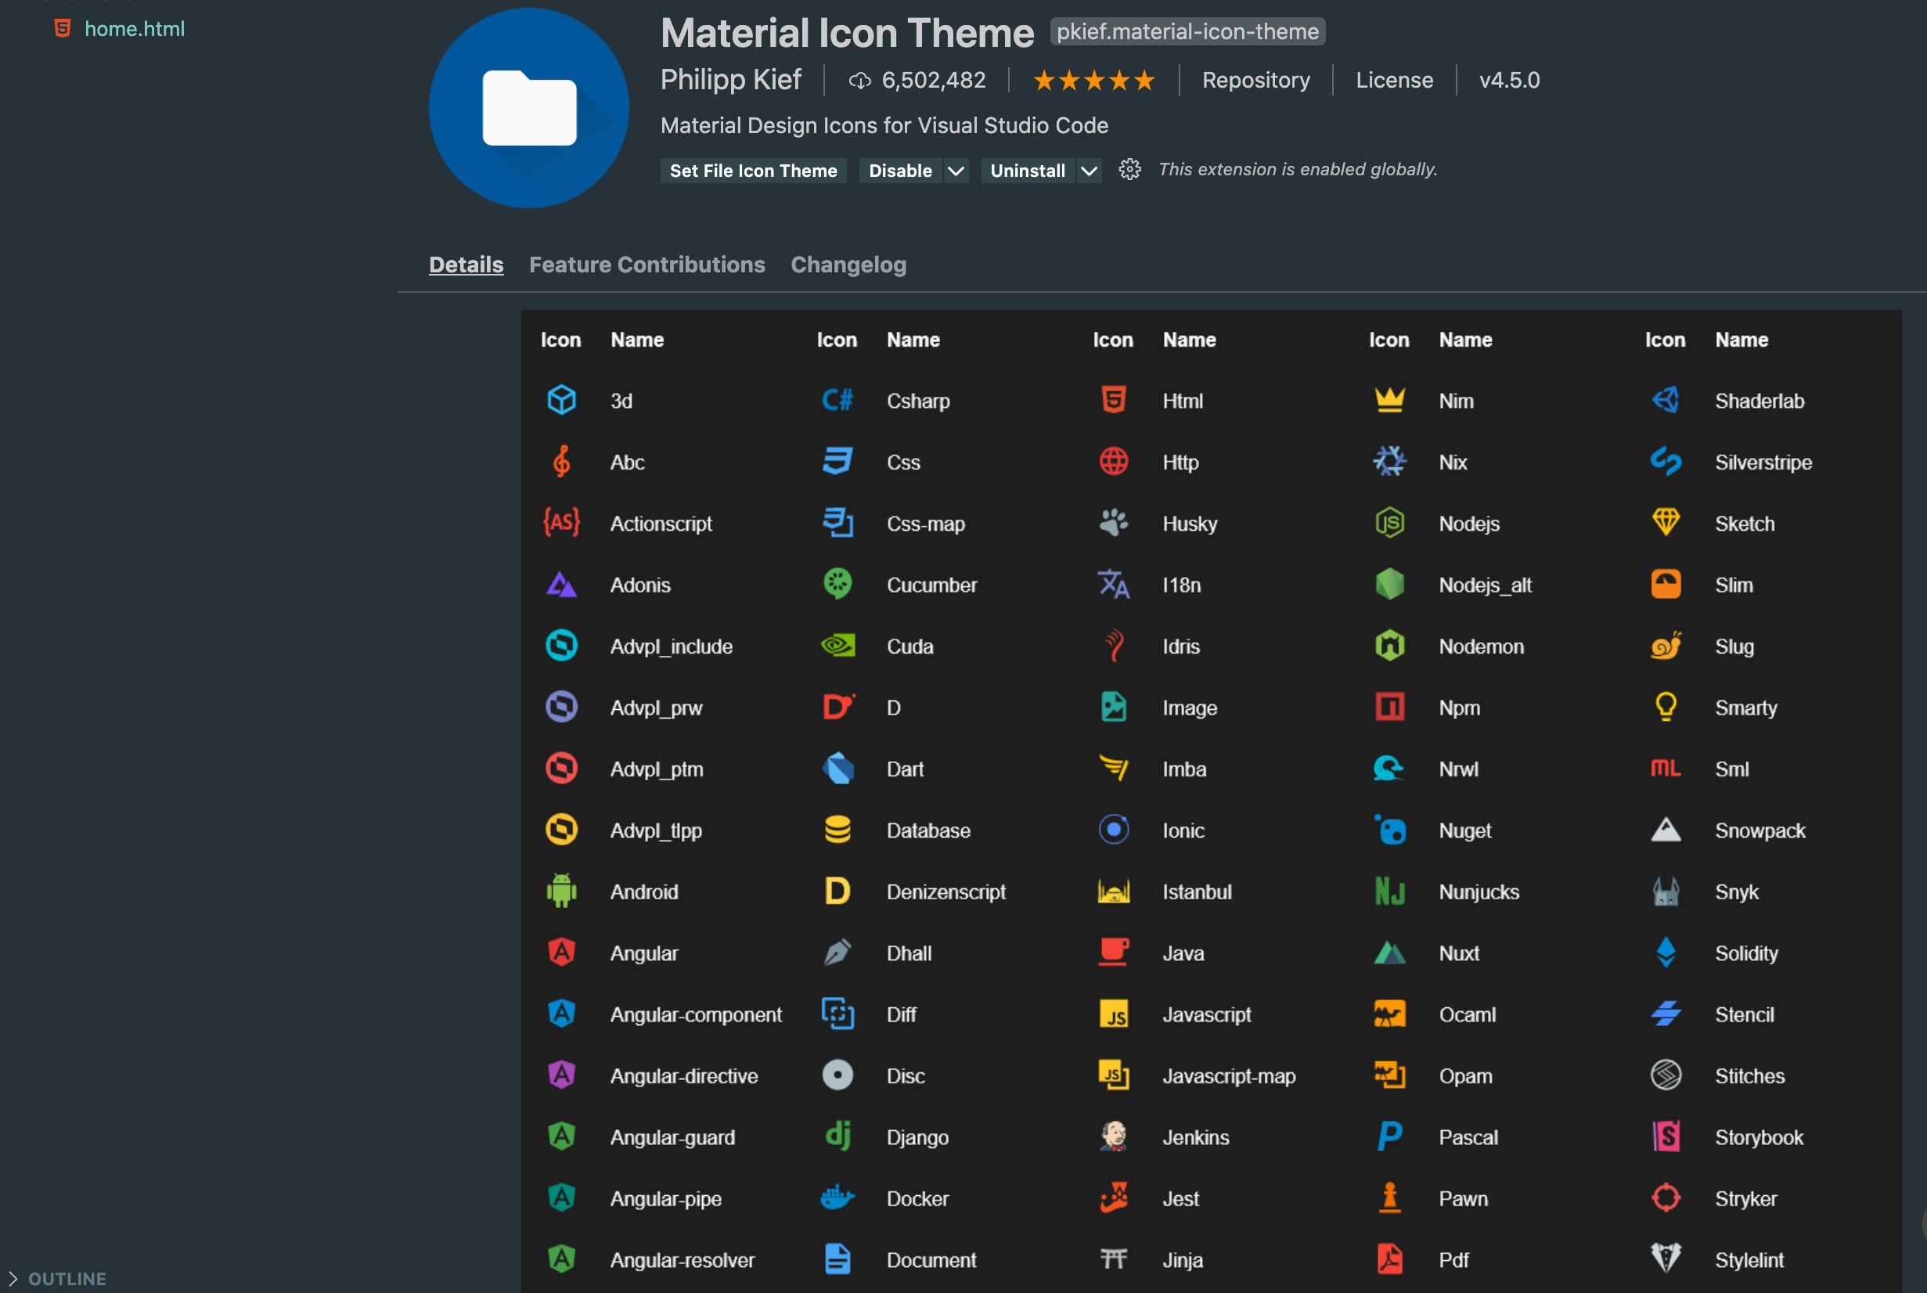
Task: Click the Npm icon in table
Action: pyautogui.click(x=1389, y=708)
